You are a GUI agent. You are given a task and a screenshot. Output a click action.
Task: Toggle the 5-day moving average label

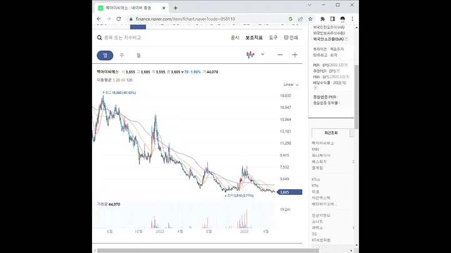pos(113,80)
